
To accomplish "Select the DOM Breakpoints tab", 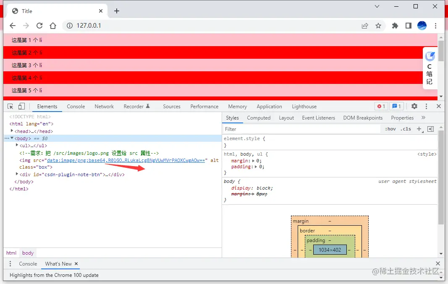I will click(363, 118).
